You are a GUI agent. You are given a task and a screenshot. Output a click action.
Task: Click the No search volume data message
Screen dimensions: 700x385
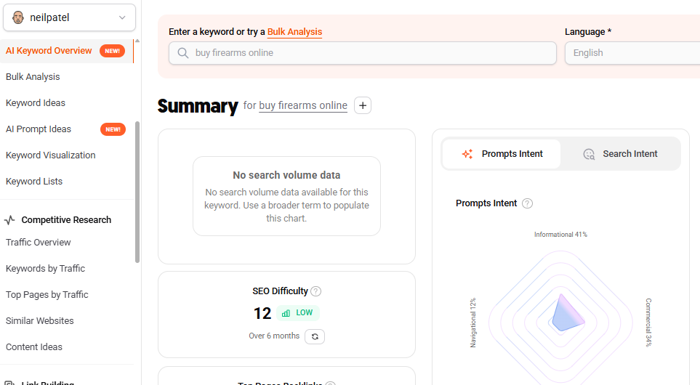tap(286, 196)
